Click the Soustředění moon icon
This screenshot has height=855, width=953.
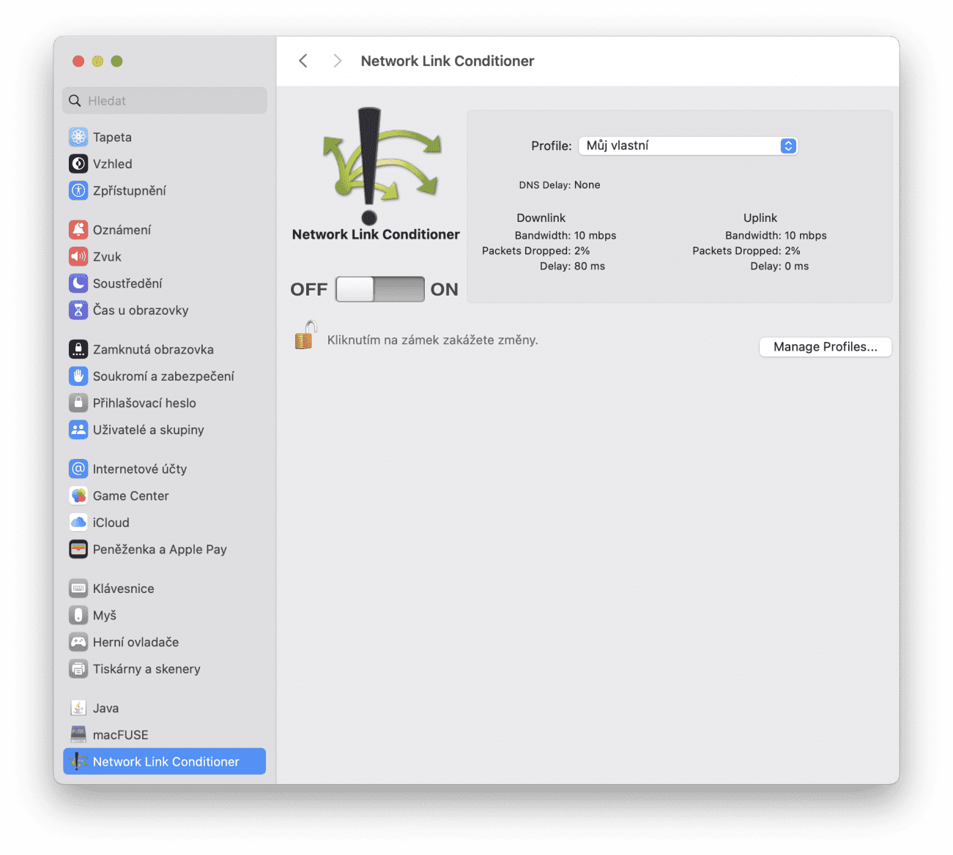pos(78,283)
